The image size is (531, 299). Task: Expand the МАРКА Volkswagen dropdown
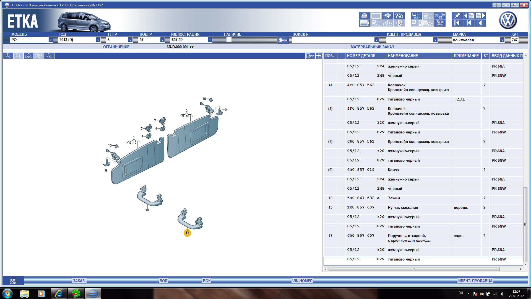(x=502, y=40)
